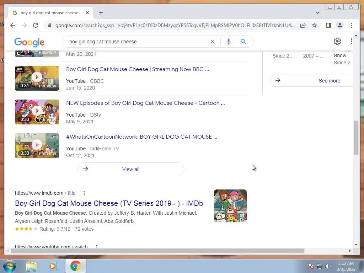Screen dimensions: 364x273
Task: Submit search with magnifier icon
Action: point(243,42)
